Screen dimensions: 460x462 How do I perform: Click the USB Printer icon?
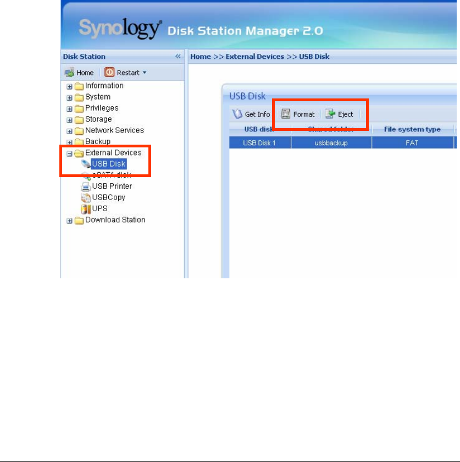pyautogui.click(x=86, y=186)
